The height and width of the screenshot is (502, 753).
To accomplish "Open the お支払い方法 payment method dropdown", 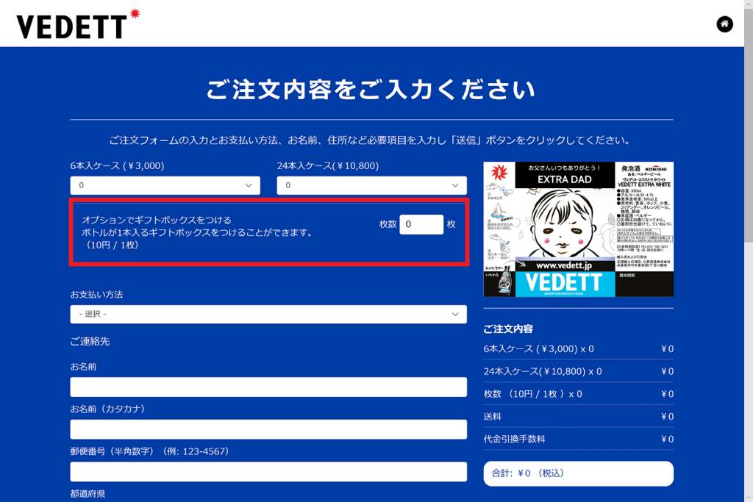I will (268, 315).
